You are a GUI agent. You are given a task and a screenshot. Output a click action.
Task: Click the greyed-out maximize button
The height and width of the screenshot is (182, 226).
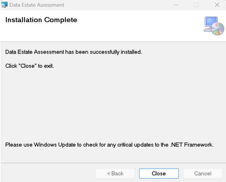click(x=196, y=5)
